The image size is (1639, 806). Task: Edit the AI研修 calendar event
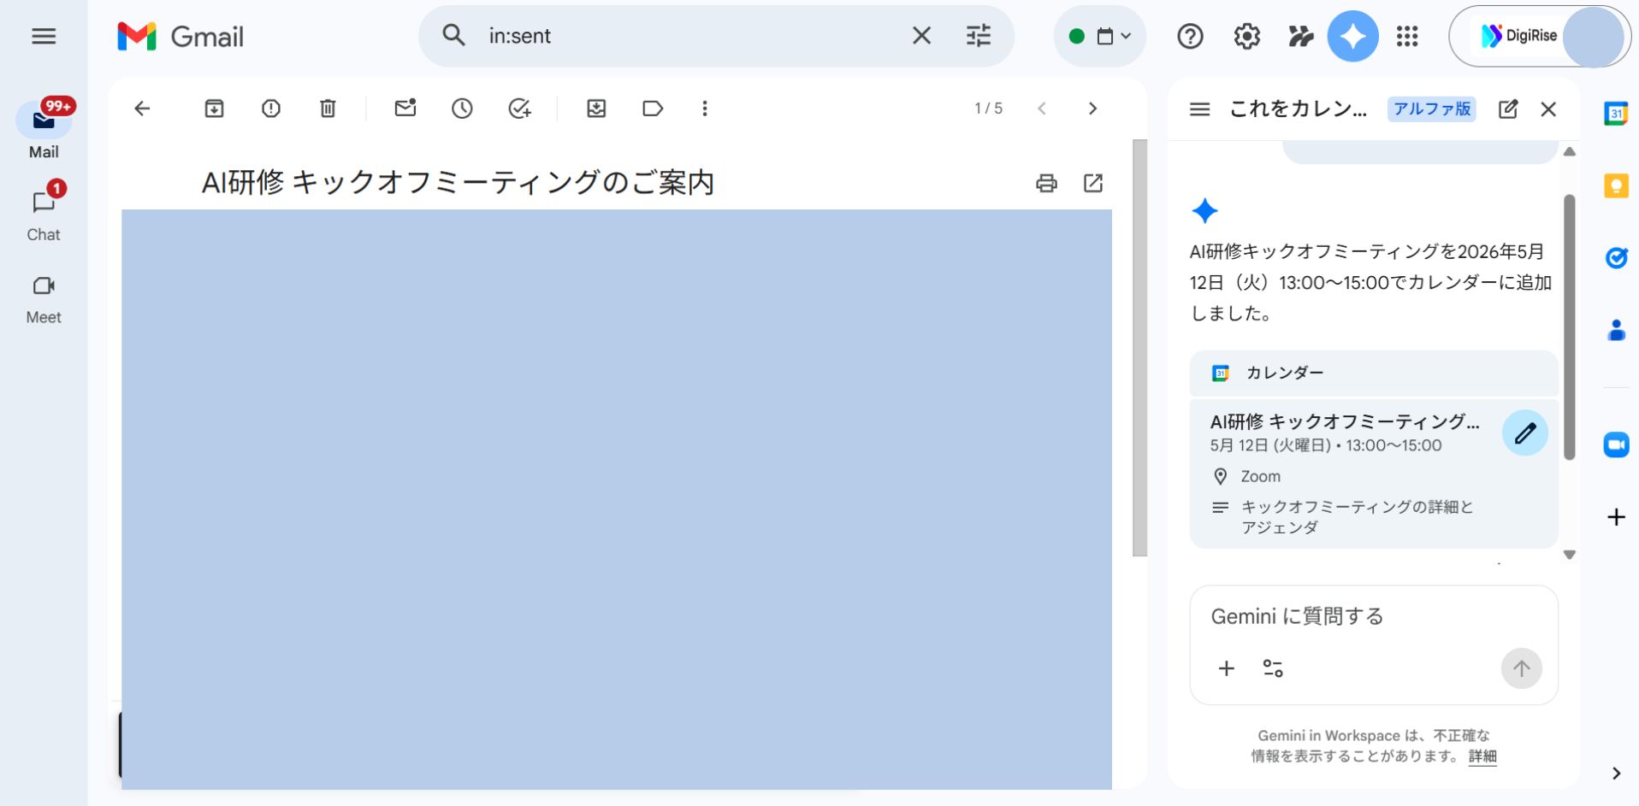tap(1525, 432)
